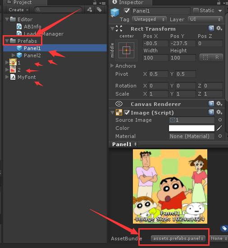
Task: Expand the MyFont asset
Action: coord(7,77)
